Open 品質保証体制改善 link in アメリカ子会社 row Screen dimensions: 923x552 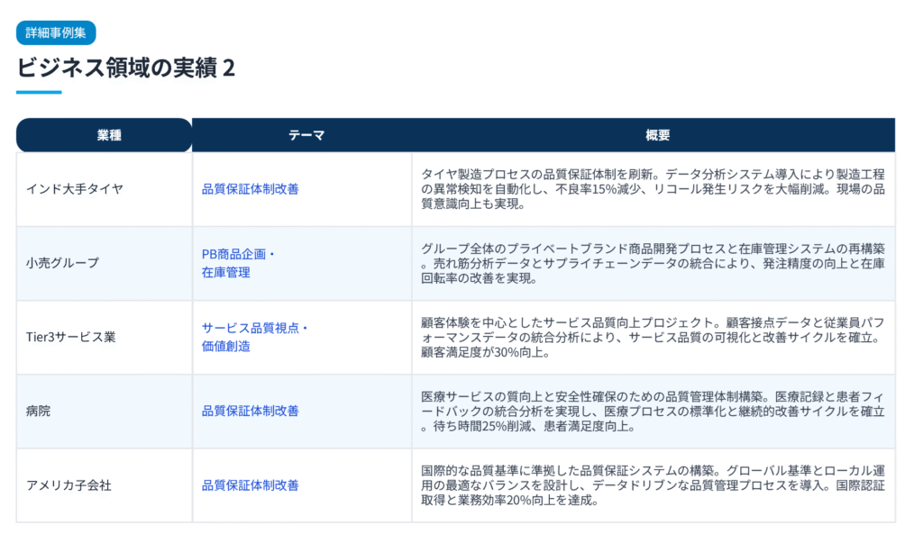(250, 485)
